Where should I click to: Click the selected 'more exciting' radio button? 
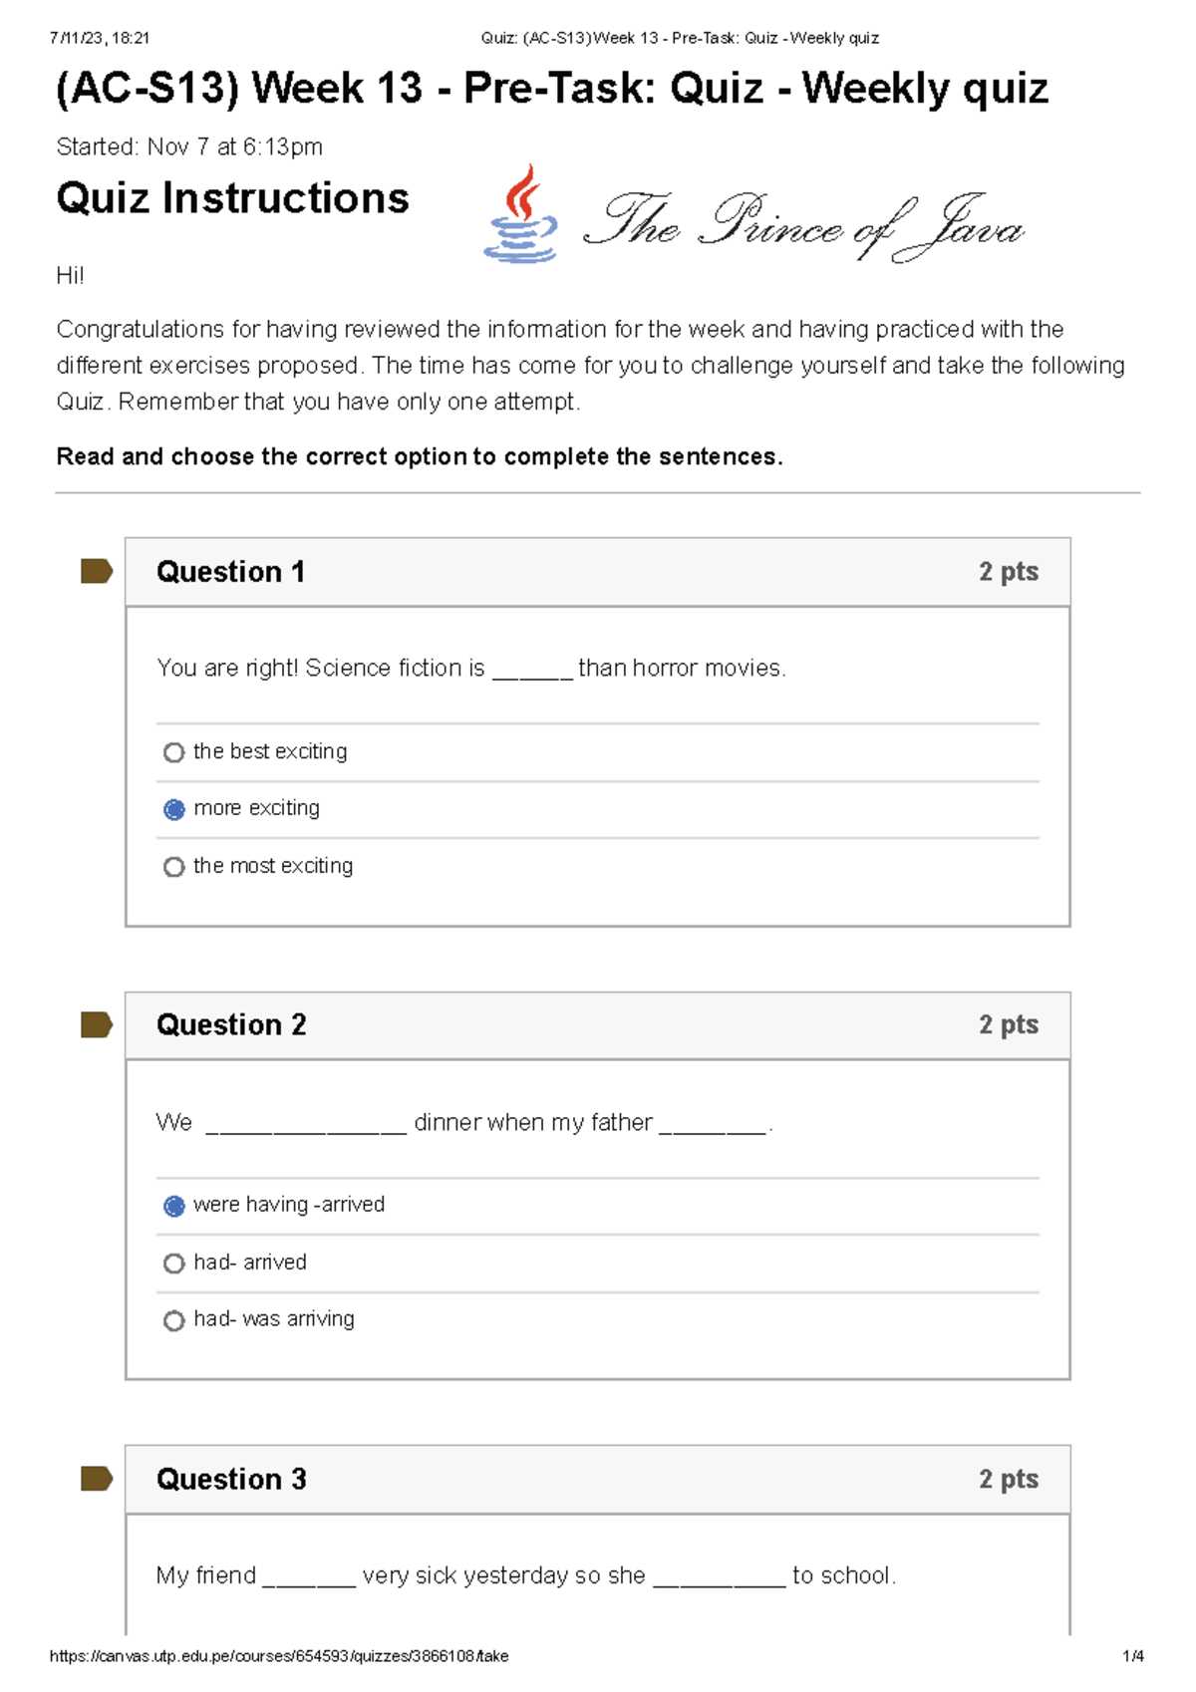pyautogui.click(x=174, y=809)
